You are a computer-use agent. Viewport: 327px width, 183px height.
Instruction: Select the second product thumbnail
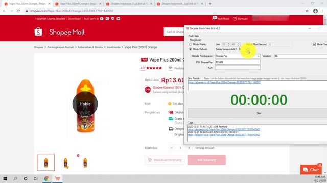click(65, 162)
